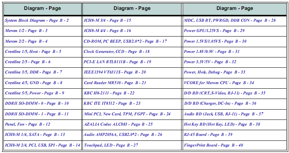Viewport: 289px width, 153px height.
Task: Open KBC H8-2111 - Page B - 22
Action: [109, 93]
